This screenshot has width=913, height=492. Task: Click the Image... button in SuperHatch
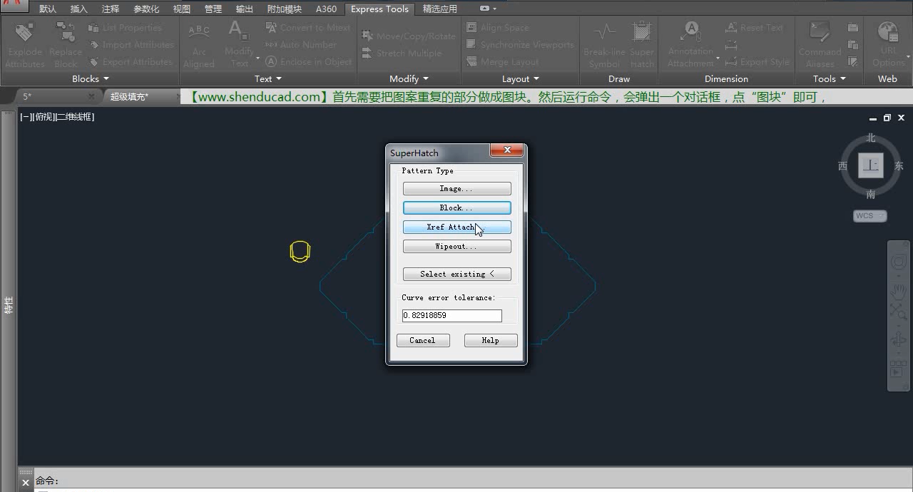coord(457,189)
